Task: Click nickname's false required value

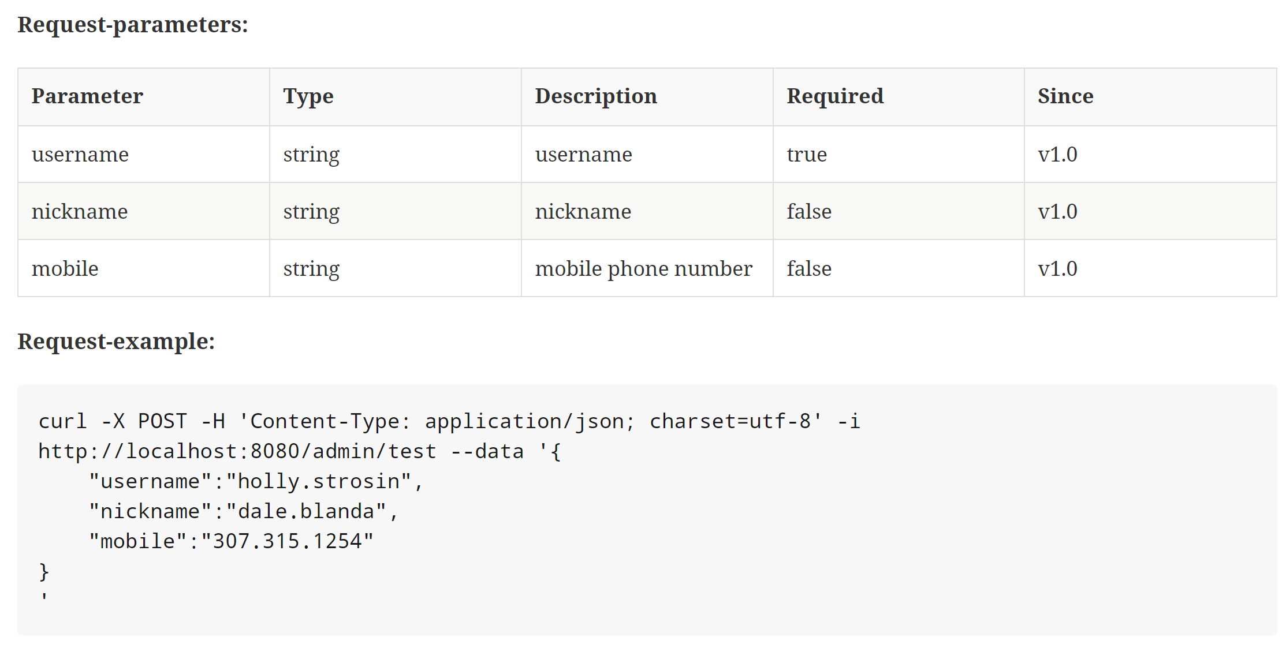Action: tap(808, 212)
